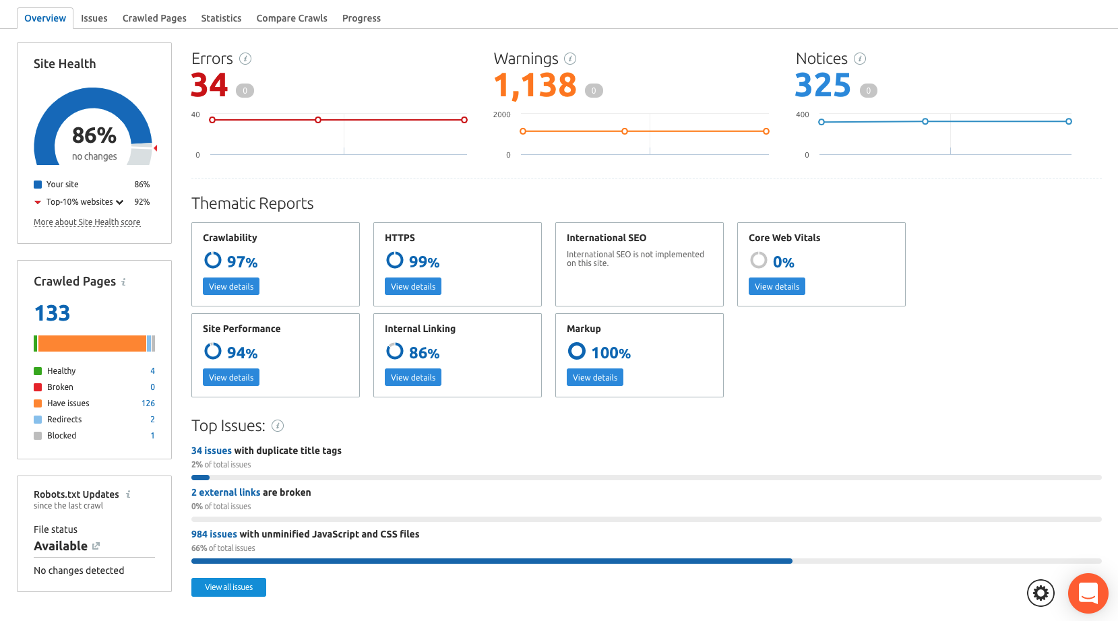Click the orange Have issues legend swatch
1118x621 pixels.
tap(38, 403)
